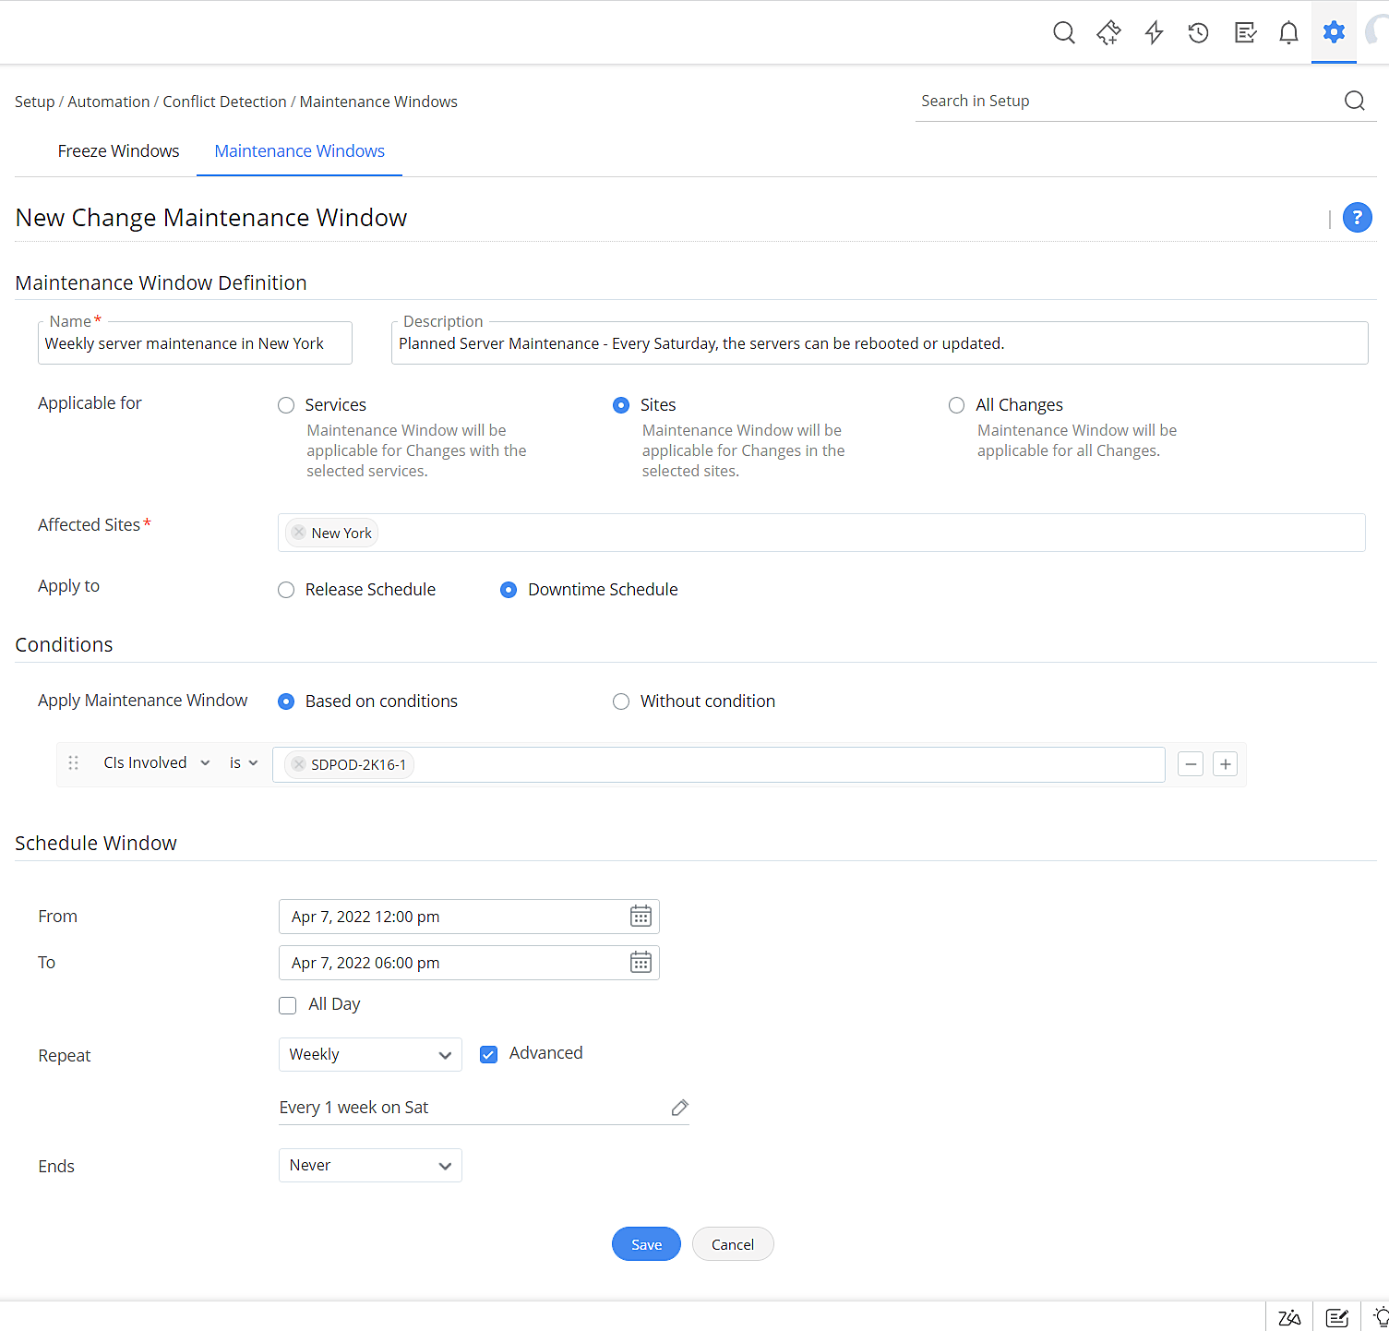Image resolution: width=1389 pixels, height=1331 pixels.
Task: Open the recent history clock icon
Action: tap(1198, 33)
